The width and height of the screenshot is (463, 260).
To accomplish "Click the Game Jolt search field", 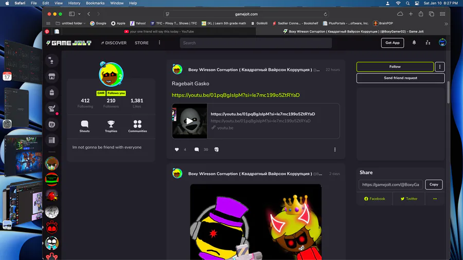I will click(256, 43).
